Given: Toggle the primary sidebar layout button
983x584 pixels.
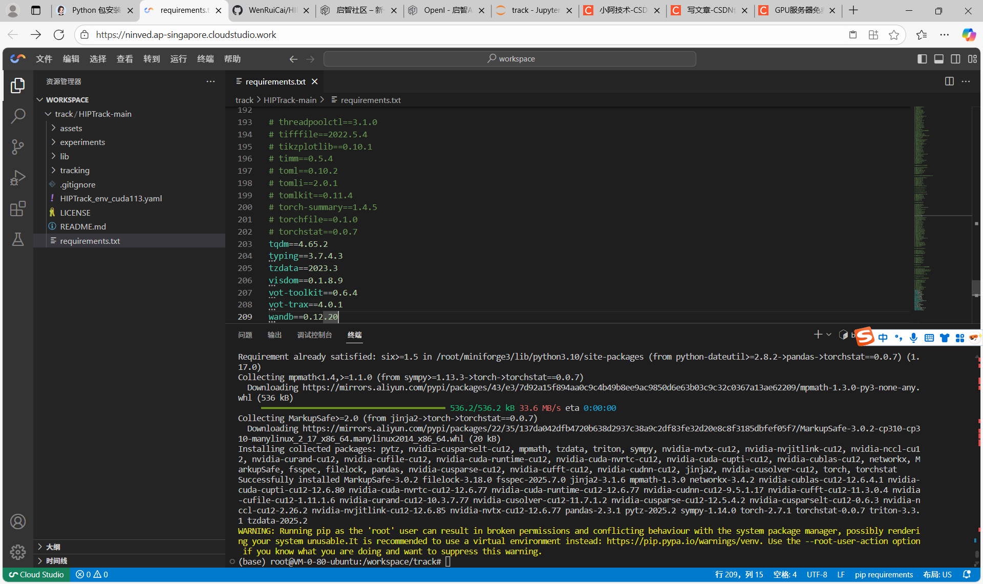Looking at the screenshot, I should pos(922,59).
